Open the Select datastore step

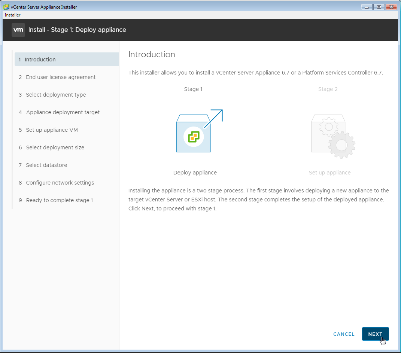coord(46,165)
